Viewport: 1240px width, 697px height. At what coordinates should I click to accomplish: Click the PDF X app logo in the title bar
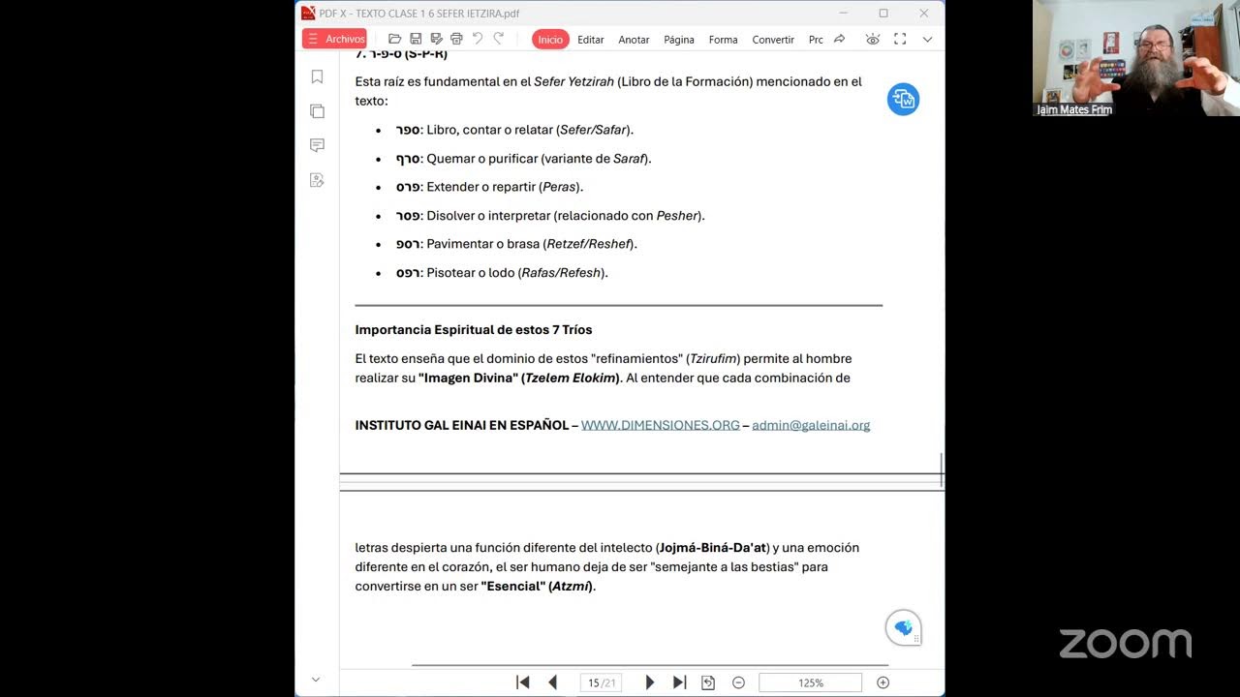308,13
